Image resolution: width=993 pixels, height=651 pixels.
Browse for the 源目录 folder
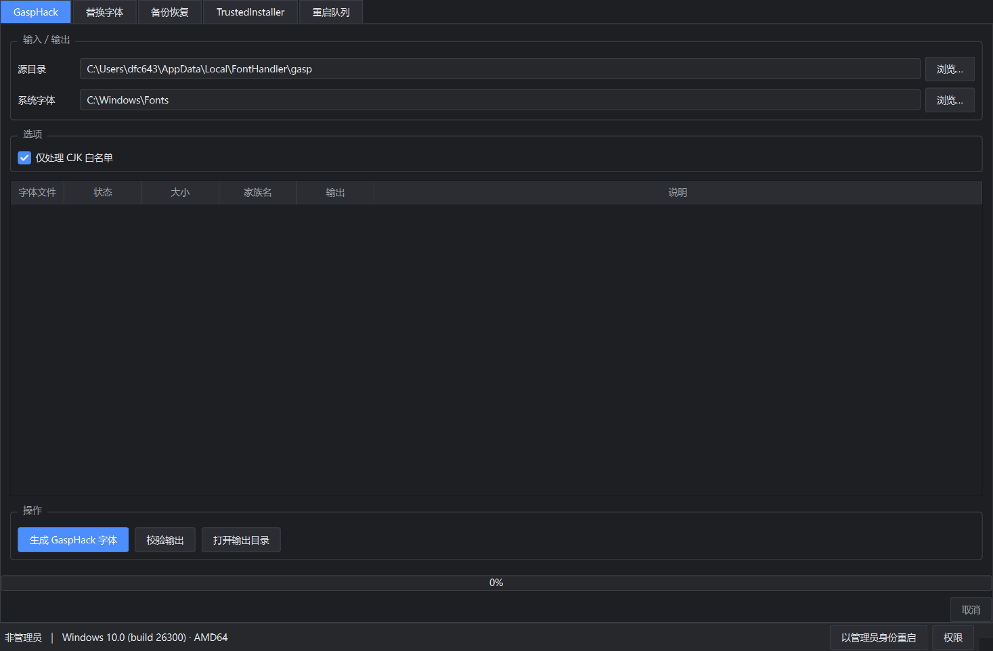click(x=950, y=69)
